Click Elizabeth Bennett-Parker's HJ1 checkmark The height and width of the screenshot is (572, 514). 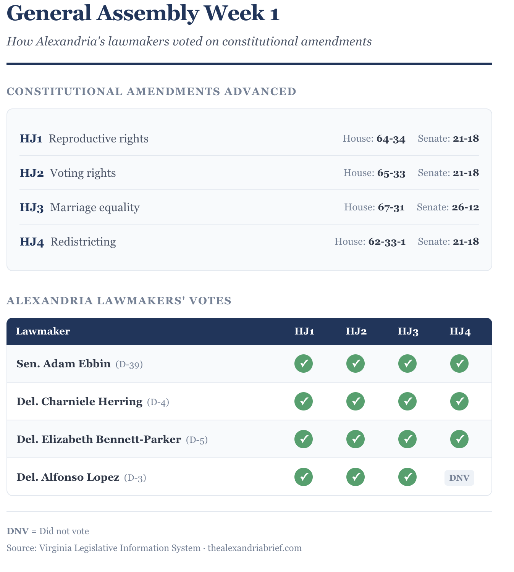pos(304,439)
